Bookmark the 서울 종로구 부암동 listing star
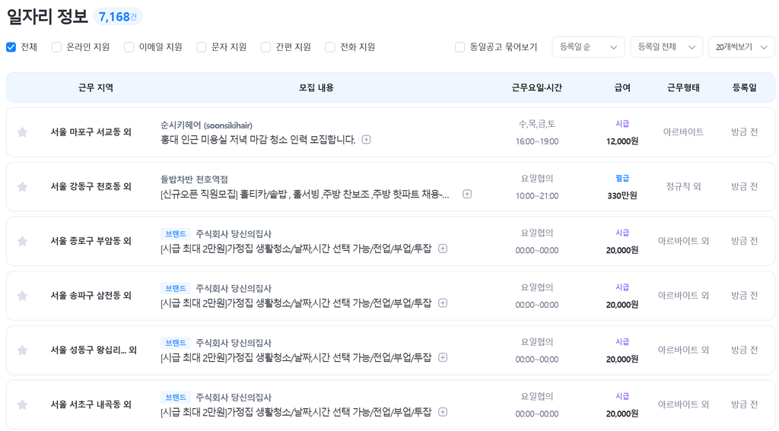This screenshot has width=779, height=431. point(22,241)
